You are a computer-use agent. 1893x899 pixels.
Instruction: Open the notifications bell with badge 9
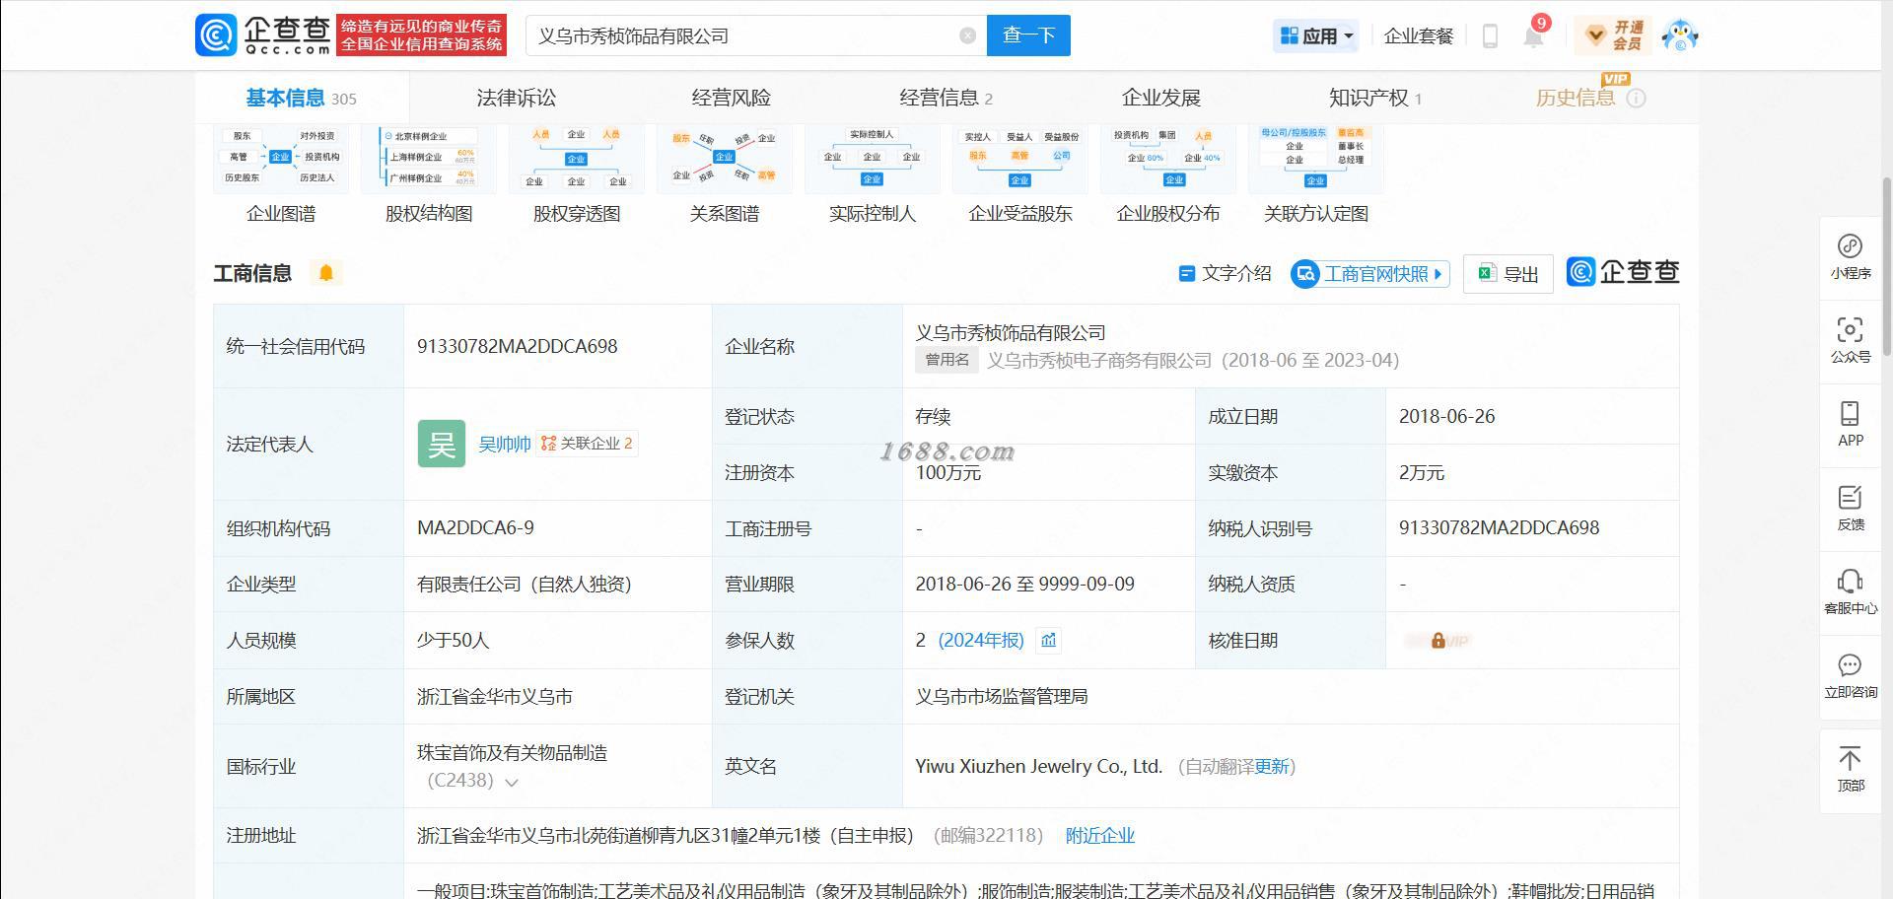(1533, 35)
